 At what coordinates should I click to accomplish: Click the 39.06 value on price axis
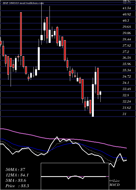coord(127,33)
